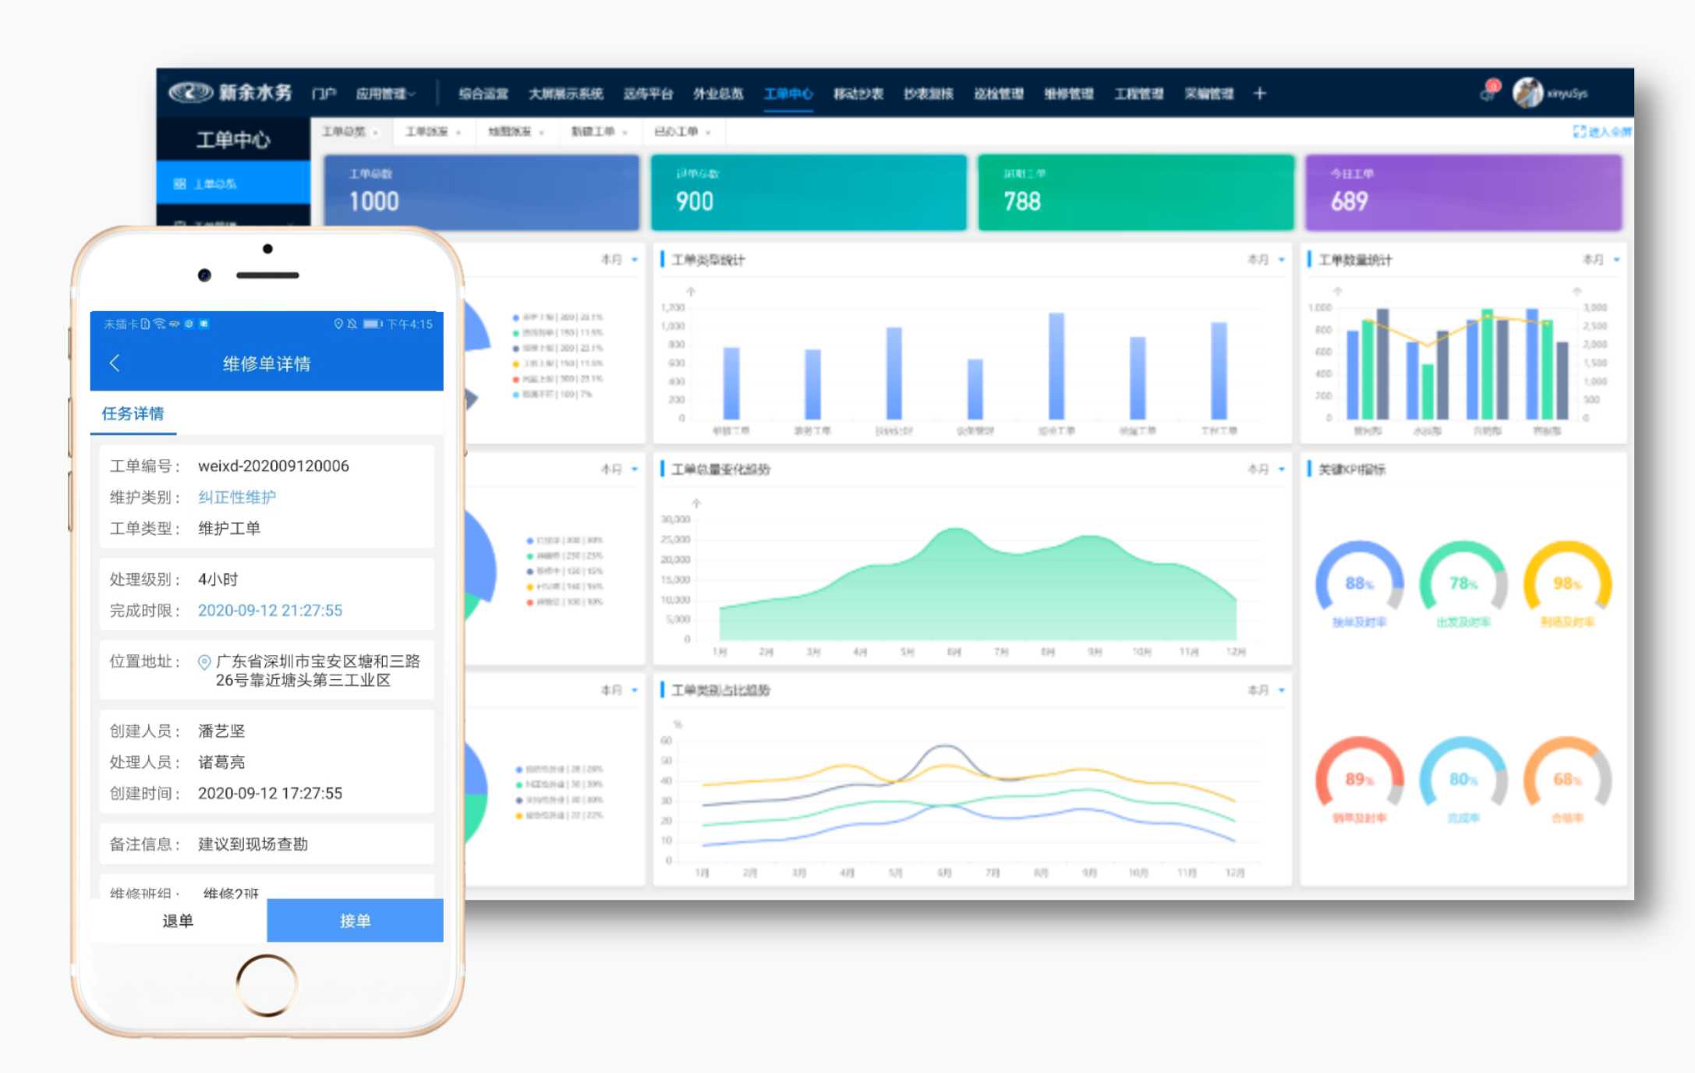Click the fullscreen icon at the dashboard's top right
Image resolution: width=1695 pixels, height=1073 pixels.
(x=1580, y=132)
